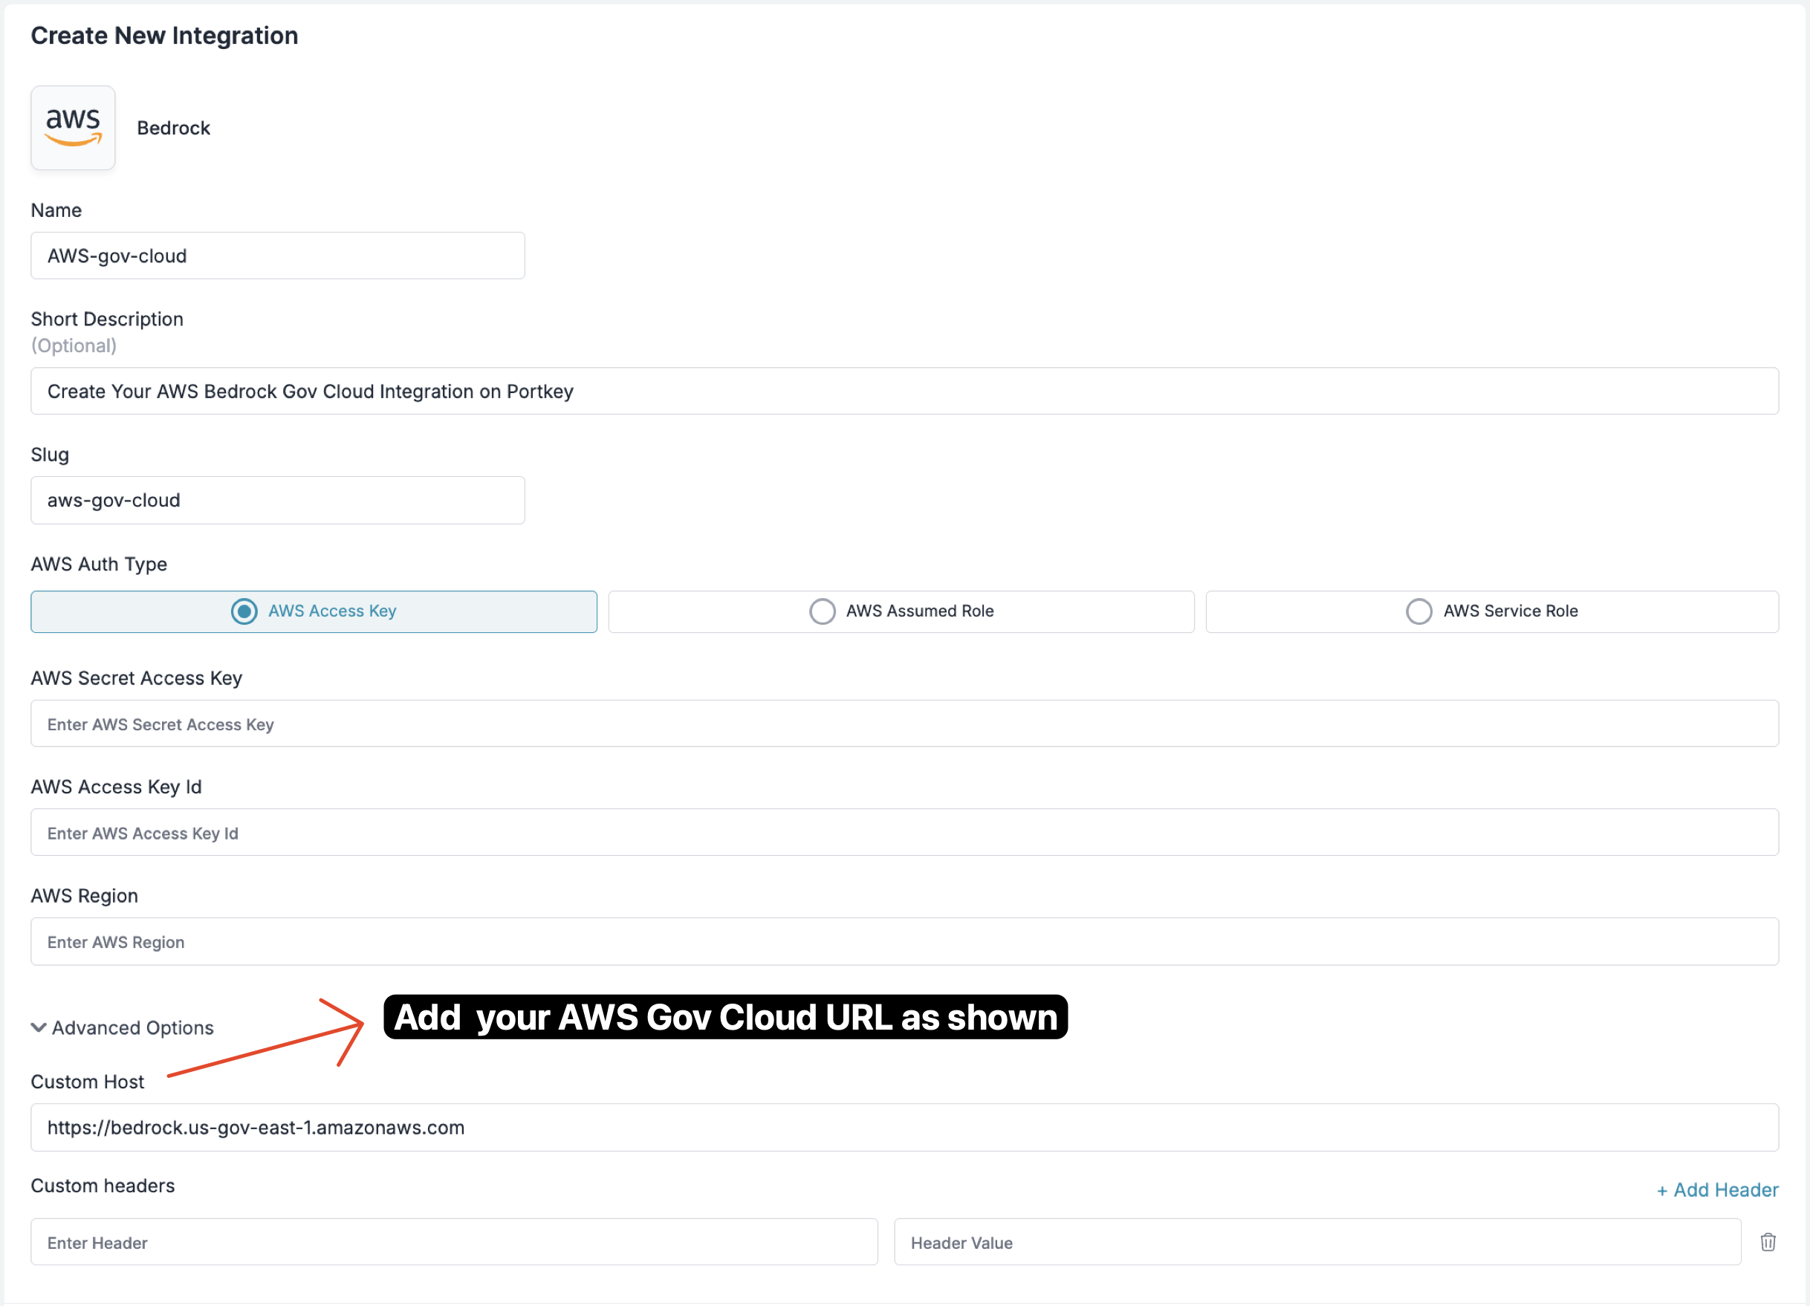The height and width of the screenshot is (1306, 1810).
Task: Click the delete icon beside Header Value
Action: pyautogui.click(x=1768, y=1242)
